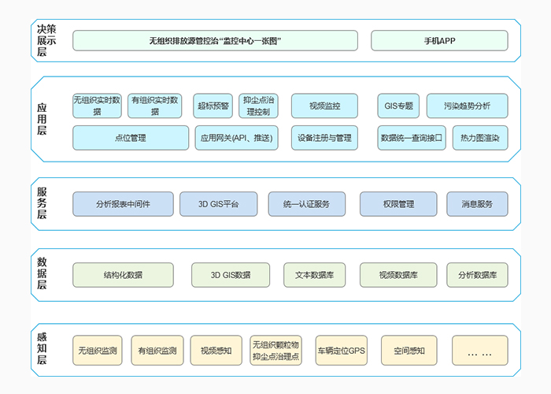Viewport: 551px width, 394px height.
Task: Click the 污染趋势分析 block
Action: [x=467, y=106]
